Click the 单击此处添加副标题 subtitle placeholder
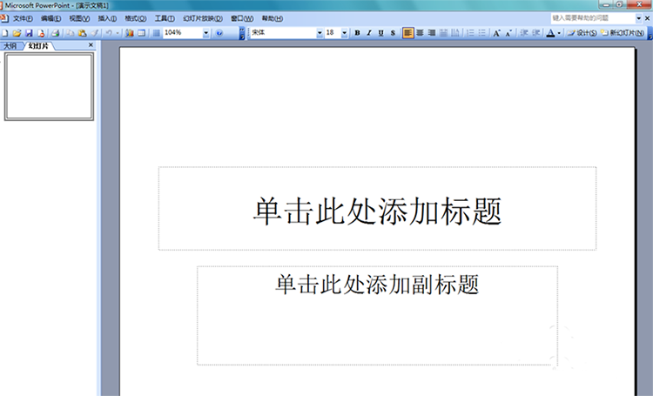Image resolution: width=653 pixels, height=396 pixels. pos(377,315)
